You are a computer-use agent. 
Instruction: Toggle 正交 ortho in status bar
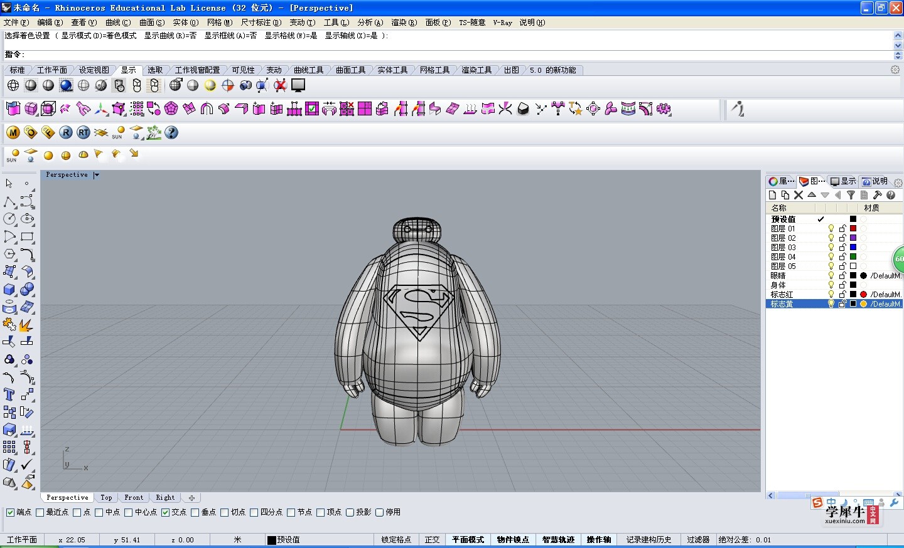(433, 540)
